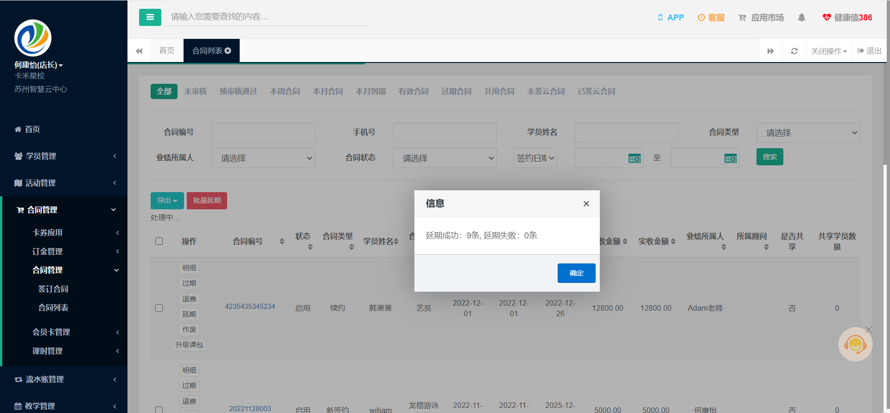Sort by 状态 column
The width and height of the screenshot is (890, 413).
[310, 247]
